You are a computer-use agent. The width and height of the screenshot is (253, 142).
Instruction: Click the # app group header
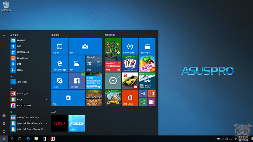(11, 76)
